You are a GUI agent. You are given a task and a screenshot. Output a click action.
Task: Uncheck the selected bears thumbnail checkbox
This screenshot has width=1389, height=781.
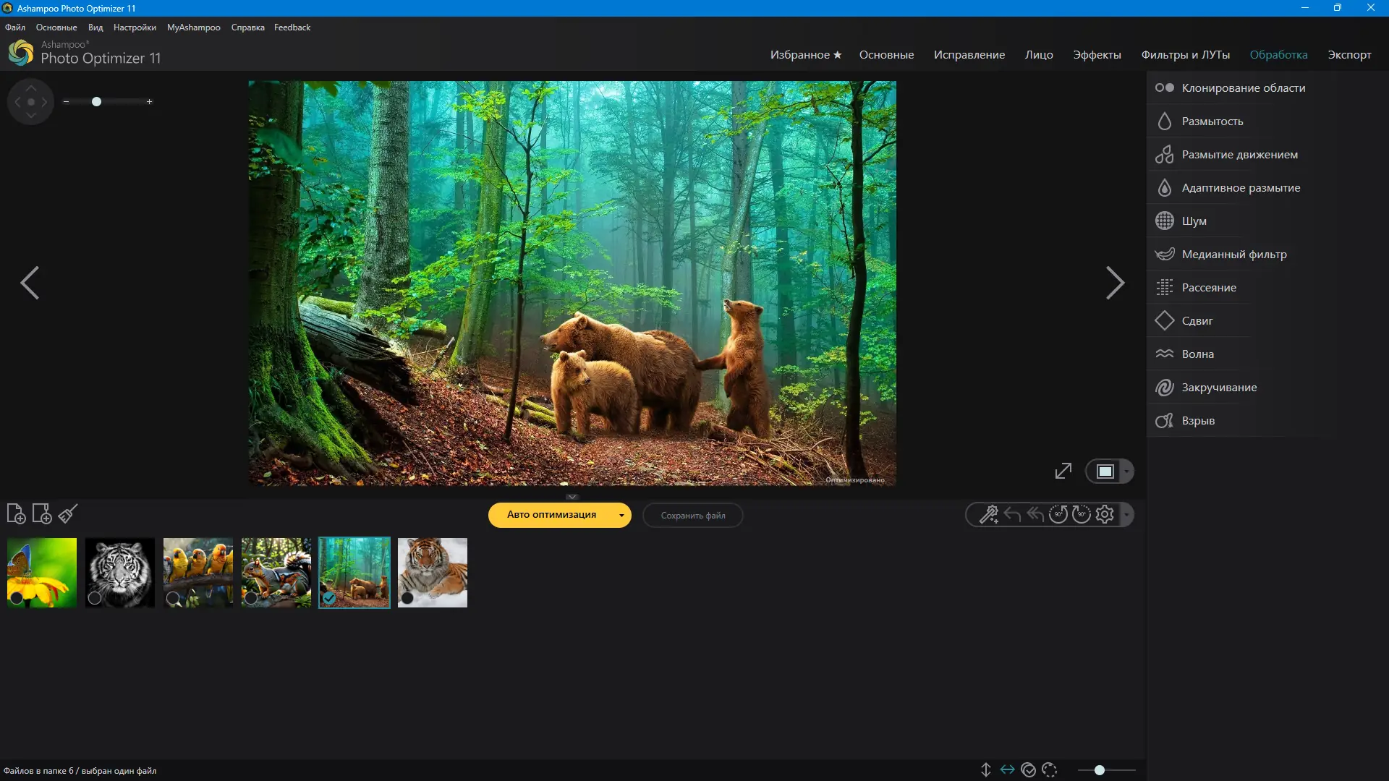[329, 598]
